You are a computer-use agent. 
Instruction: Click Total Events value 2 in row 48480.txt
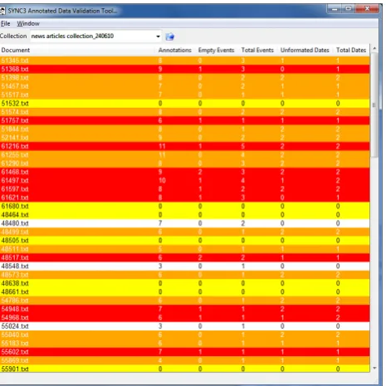pos(243,223)
